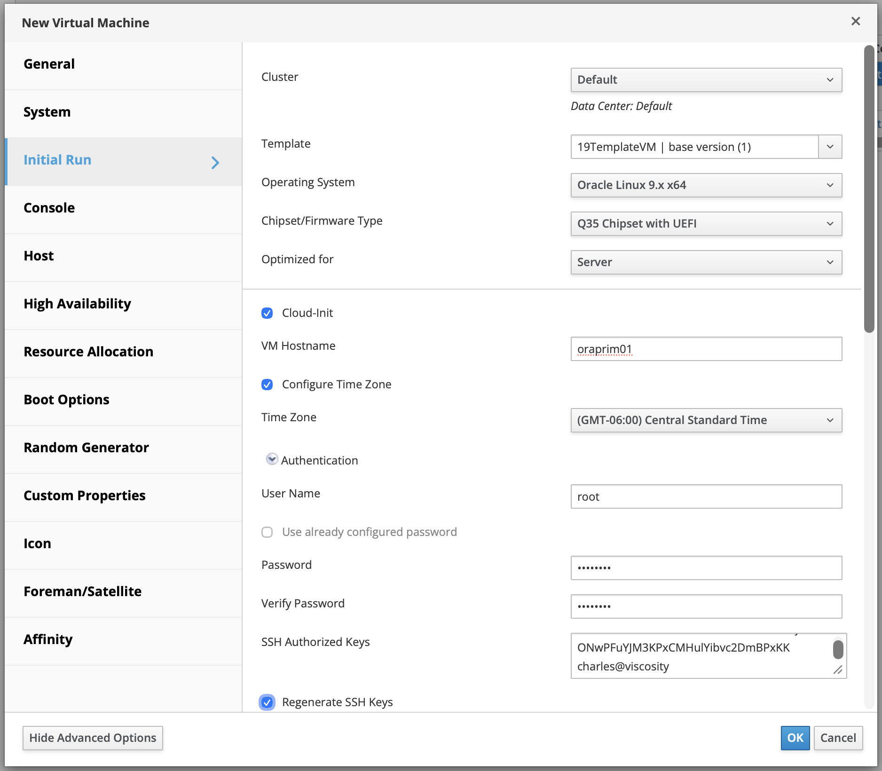Screen dimensions: 882x771
Task: Open the Chipset/Firmware Type dropdown
Action: (x=706, y=224)
